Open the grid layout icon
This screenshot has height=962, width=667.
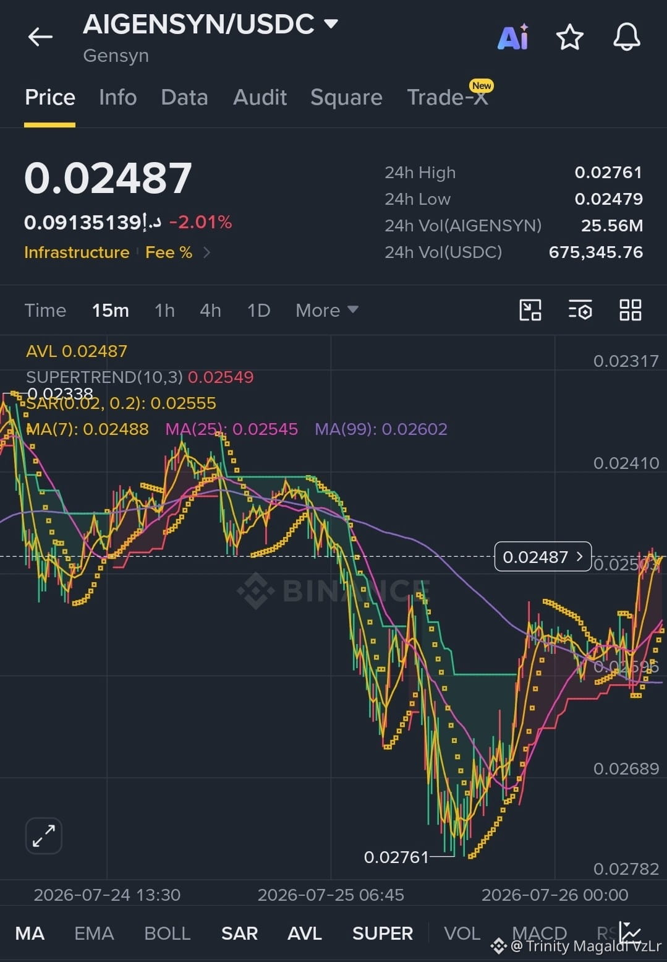point(630,310)
